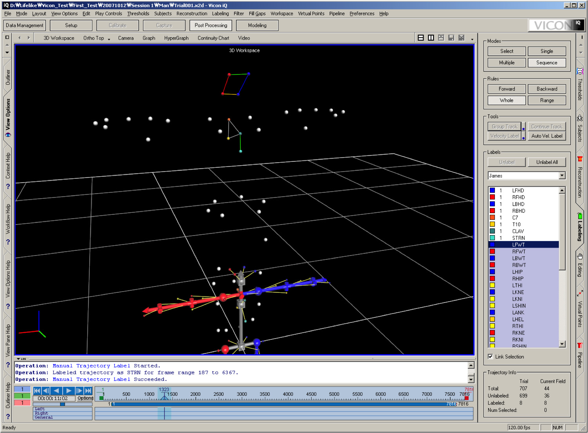Open the Velocity Label options blue-dot button

(523, 136)
